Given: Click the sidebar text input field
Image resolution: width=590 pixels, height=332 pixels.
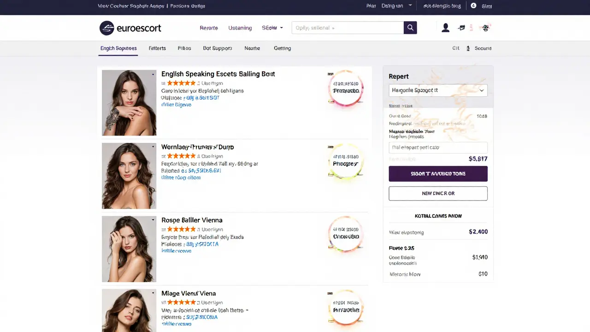Looking at the screenshot, I should pos(438,147).
